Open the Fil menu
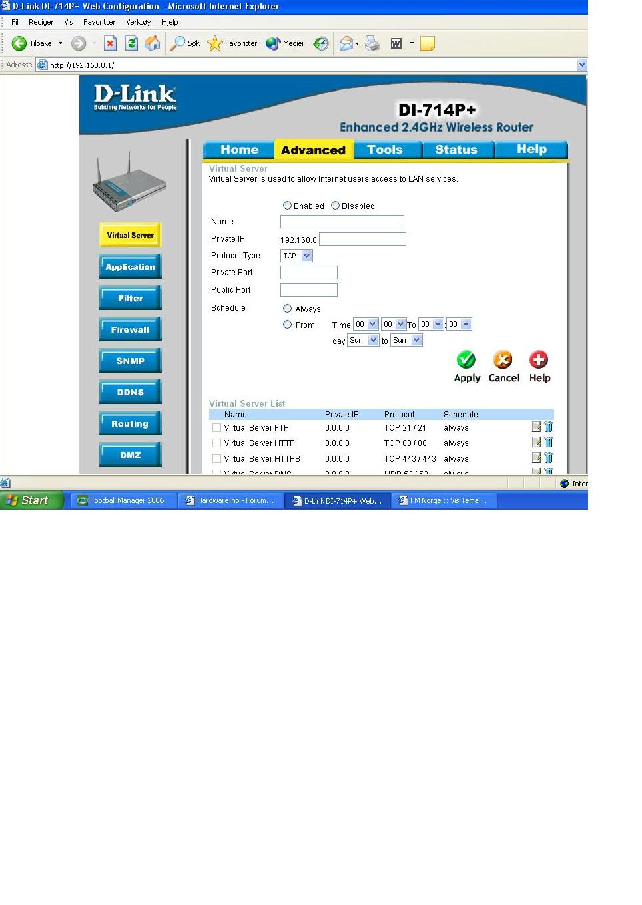This screenshot has height=905, width=642. [x=15, y=22]
